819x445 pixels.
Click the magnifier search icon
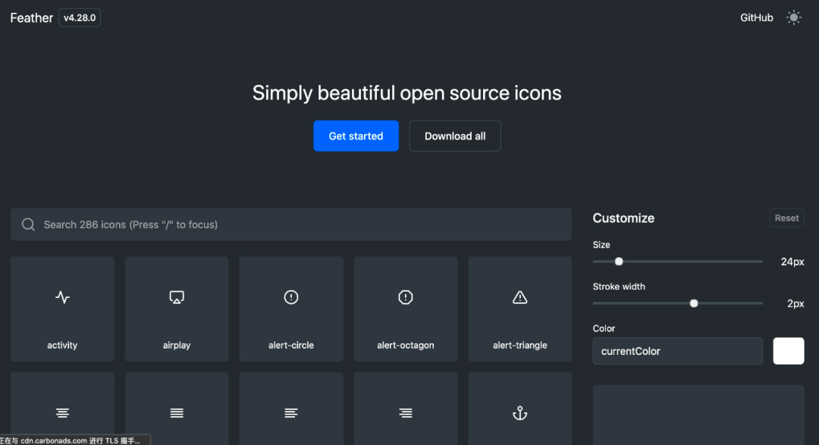click(x=28, y=224)
